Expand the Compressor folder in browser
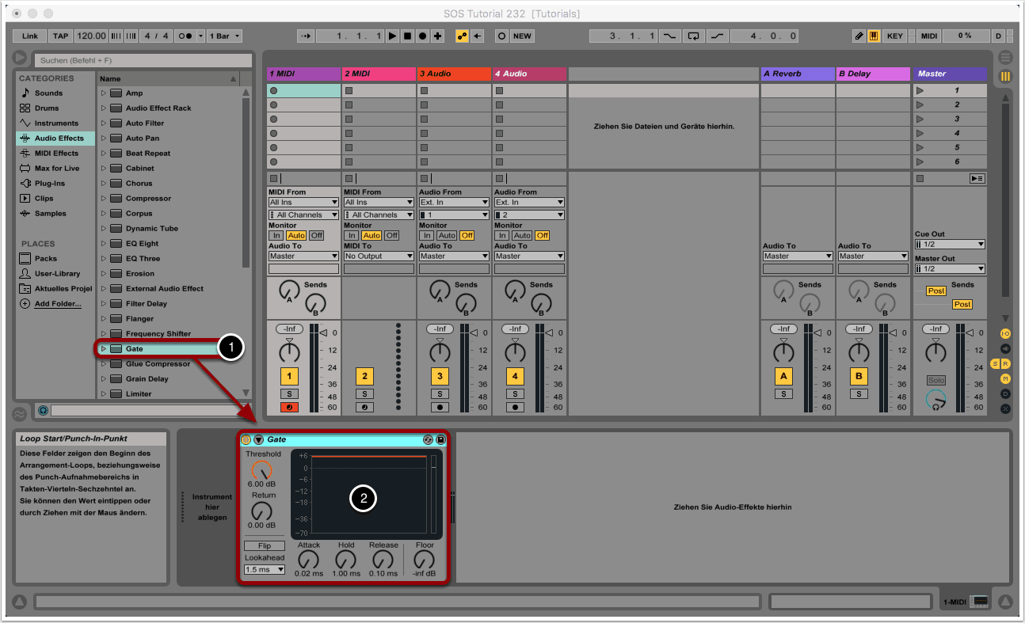 click(x=103, y=199)
